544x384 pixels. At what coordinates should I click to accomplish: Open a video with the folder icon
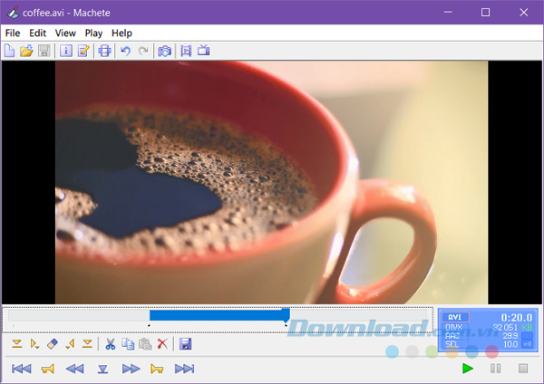tap(26, 51)
